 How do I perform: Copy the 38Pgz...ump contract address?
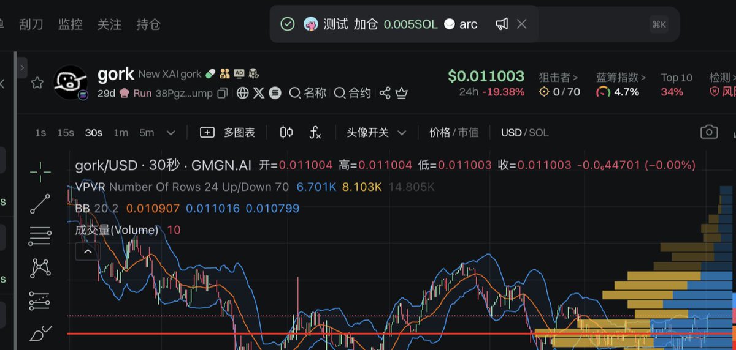click(x=223, y=93)
